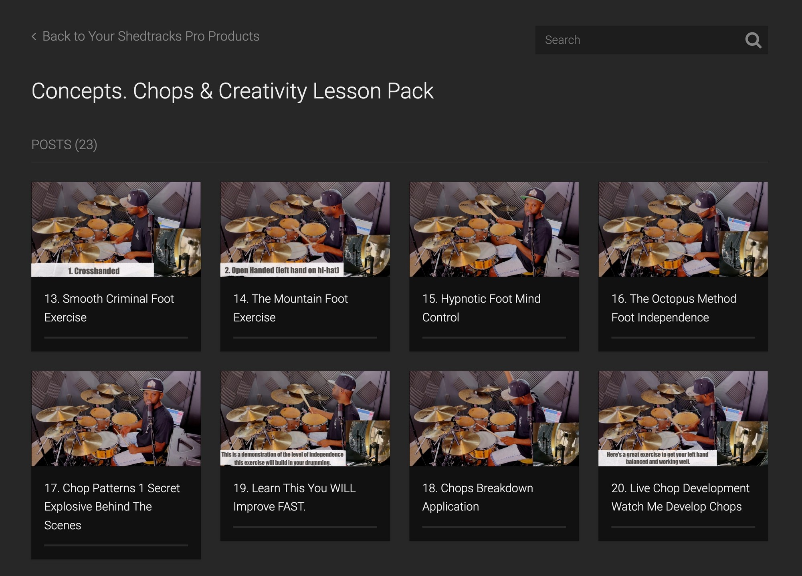Open Hypnotic Foot Mind Control thumbnail
This screenshot has height=576, width=802.
tap(494, 229)
